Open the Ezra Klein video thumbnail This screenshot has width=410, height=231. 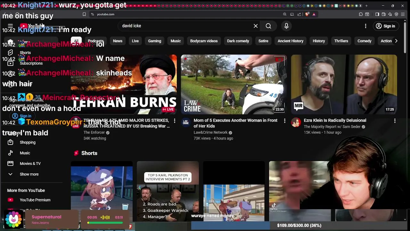(x=344, y=84)
